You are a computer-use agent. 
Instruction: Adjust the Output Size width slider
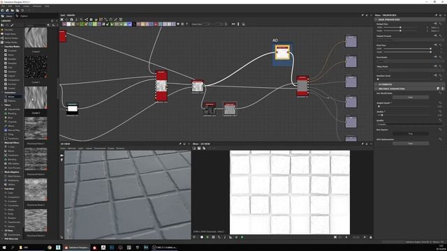point(400,27)
